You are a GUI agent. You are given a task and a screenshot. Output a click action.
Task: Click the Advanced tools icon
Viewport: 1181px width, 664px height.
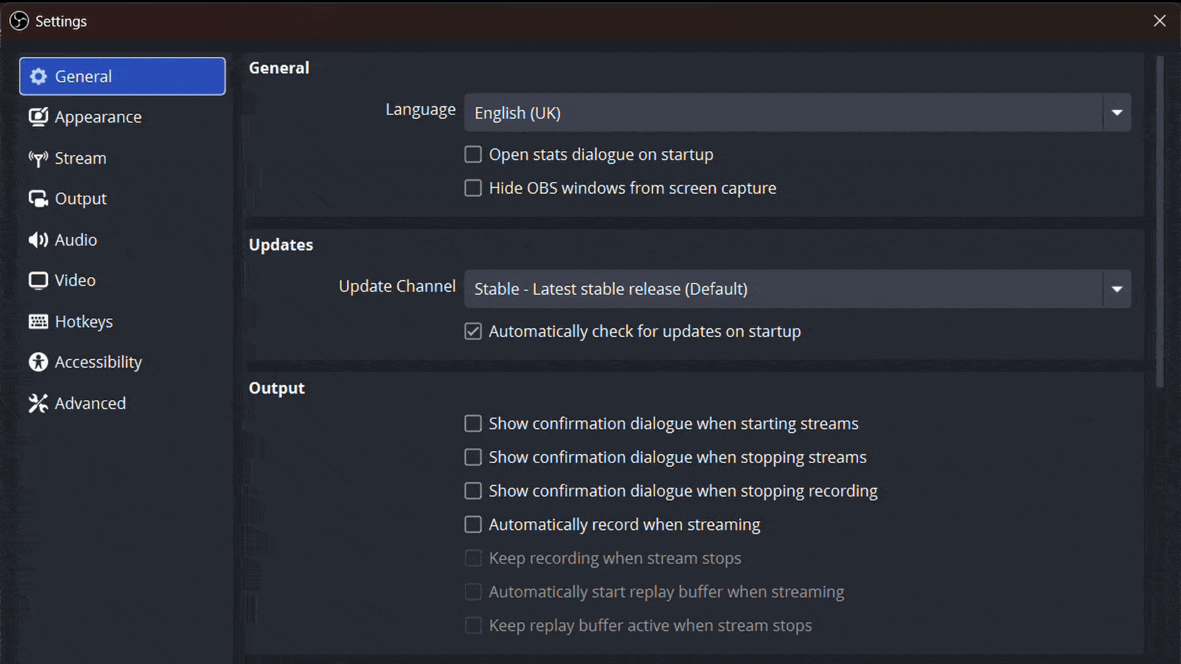[38, 403]
